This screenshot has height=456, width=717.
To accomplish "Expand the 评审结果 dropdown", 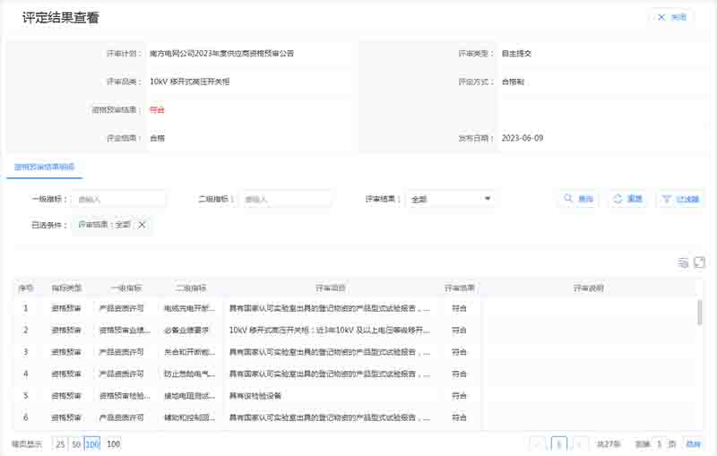I will 450,199.
